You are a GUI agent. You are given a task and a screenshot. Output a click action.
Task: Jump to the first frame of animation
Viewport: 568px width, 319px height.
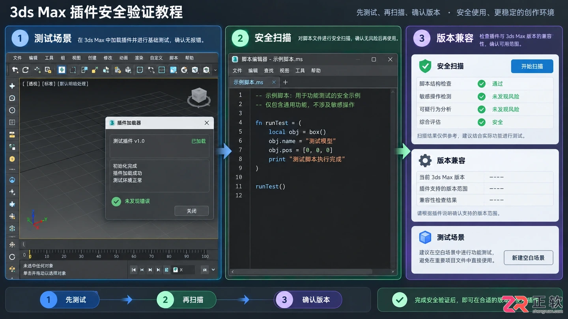click(x=134, y=270)
